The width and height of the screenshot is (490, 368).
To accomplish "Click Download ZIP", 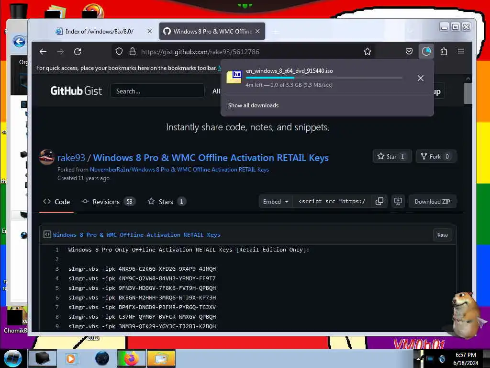I will click(433, 202).
